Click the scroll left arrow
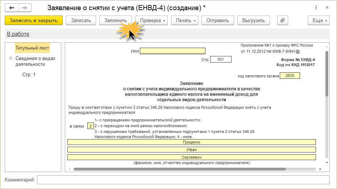 [69, 169]
